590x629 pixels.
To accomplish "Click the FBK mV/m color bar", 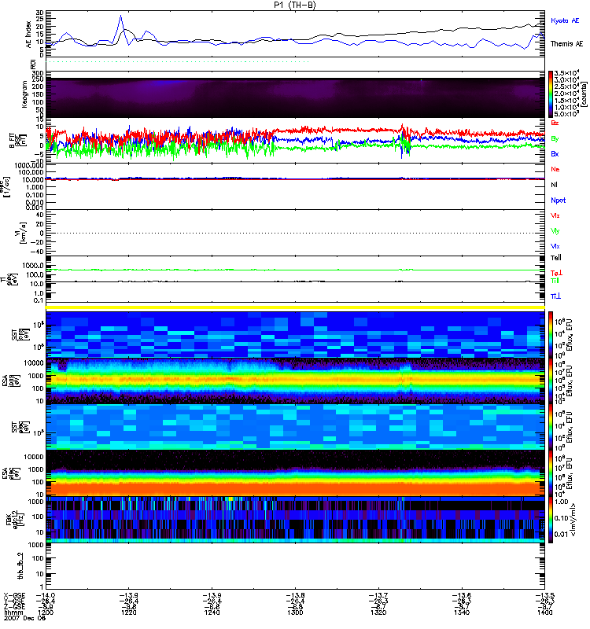I will 551,520.
